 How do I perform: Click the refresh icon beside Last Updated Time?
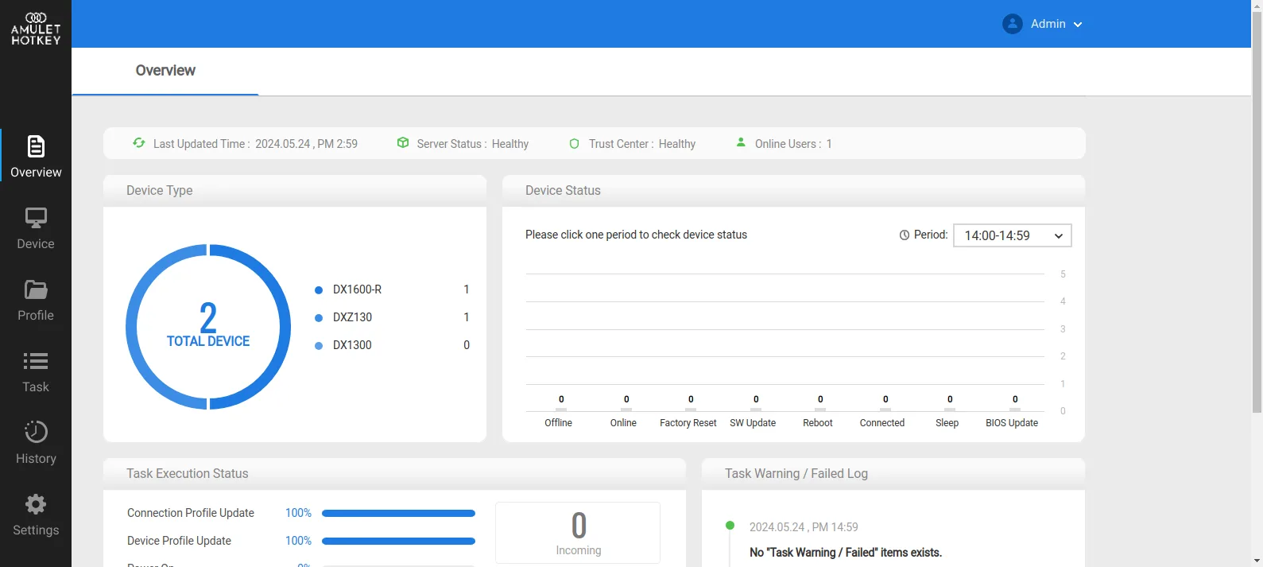(x=139, y=143)
